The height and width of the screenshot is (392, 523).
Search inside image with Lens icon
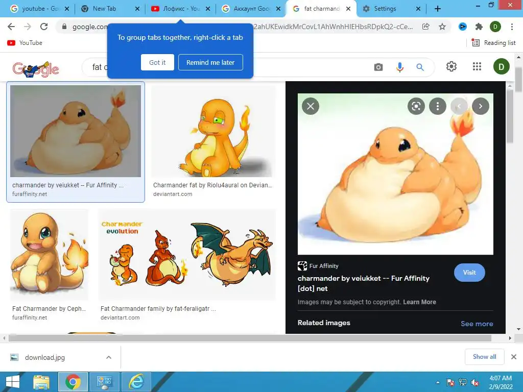(416, 106)
